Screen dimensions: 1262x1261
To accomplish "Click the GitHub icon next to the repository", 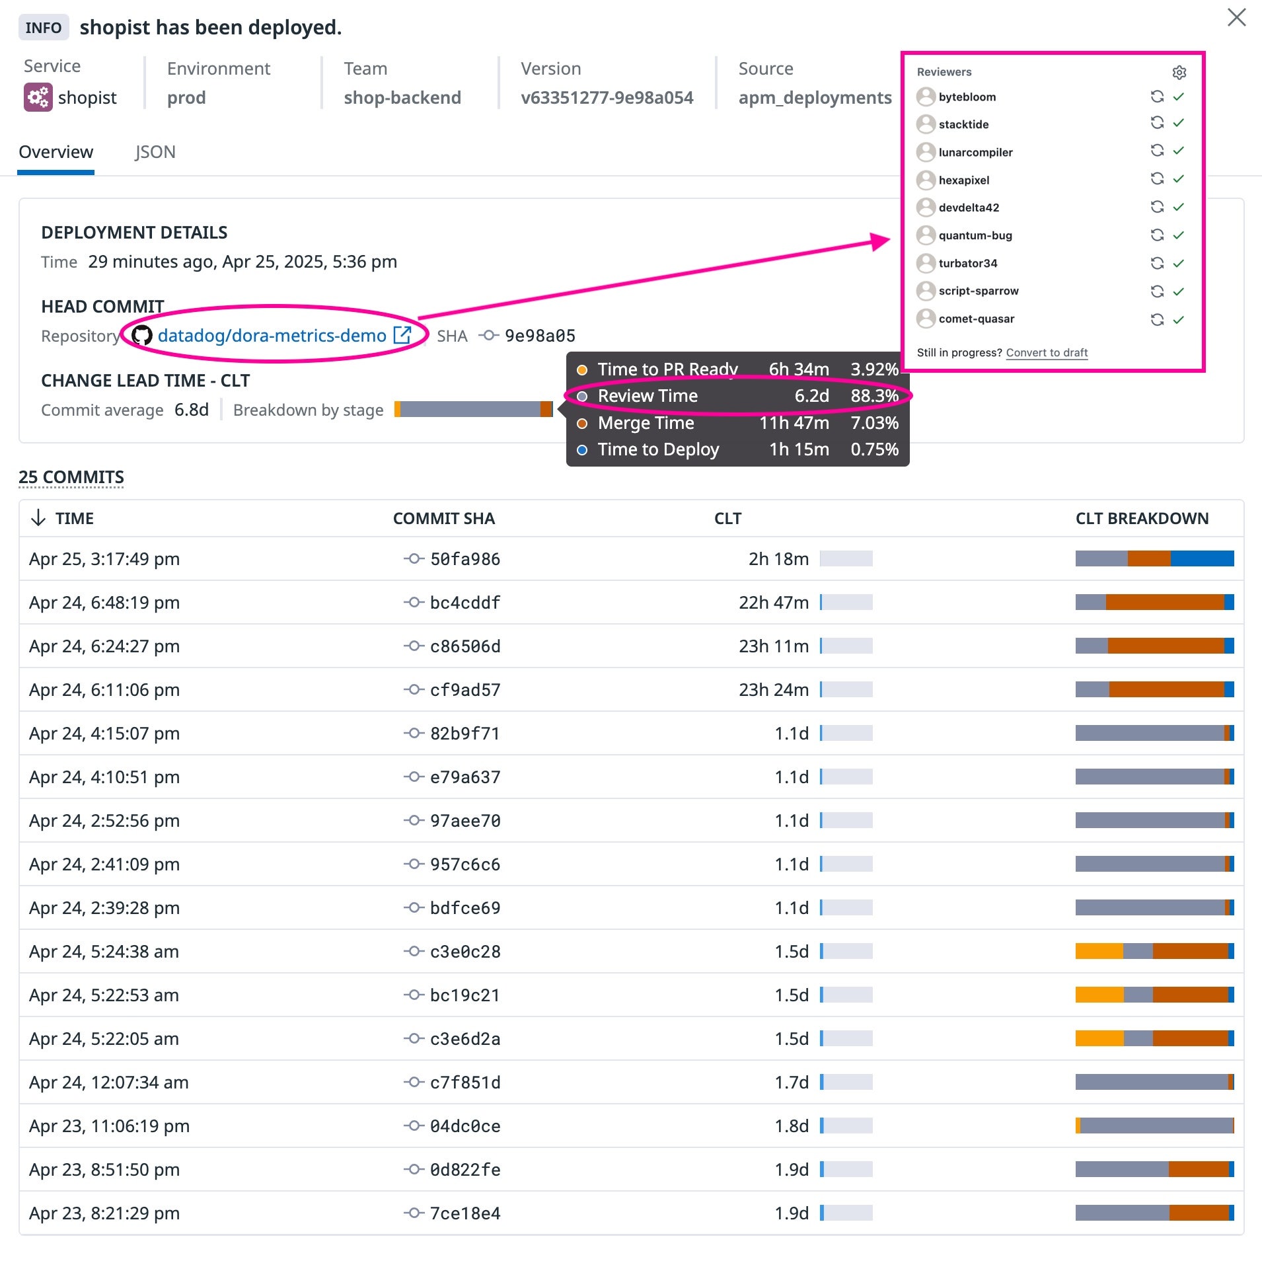I will (x=141, y=335).
